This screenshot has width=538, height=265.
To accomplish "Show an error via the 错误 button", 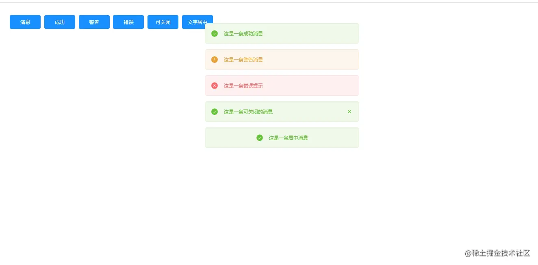I will [128, 22].
